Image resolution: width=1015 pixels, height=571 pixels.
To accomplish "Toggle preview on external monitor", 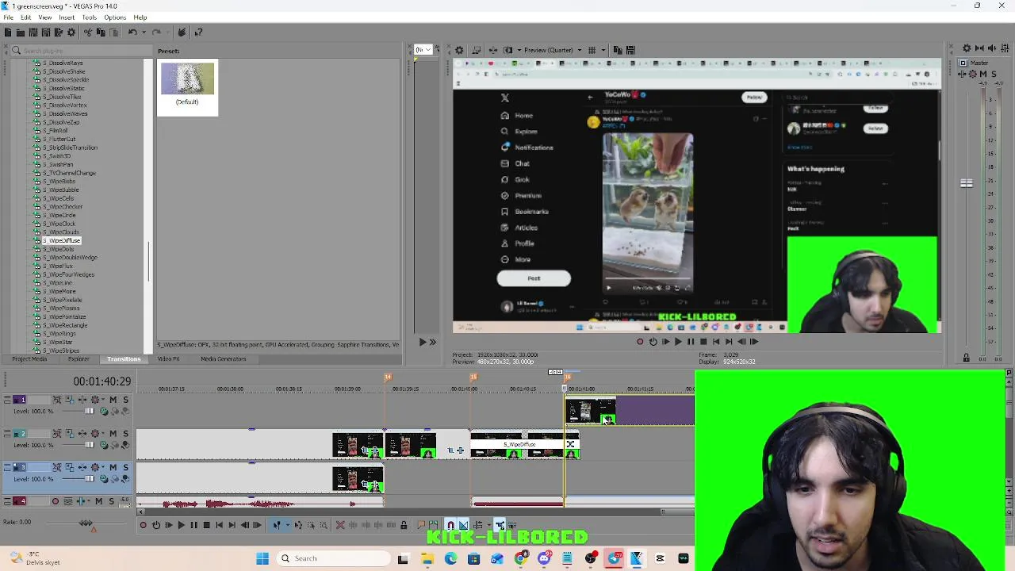I will (x=477, y=50).
